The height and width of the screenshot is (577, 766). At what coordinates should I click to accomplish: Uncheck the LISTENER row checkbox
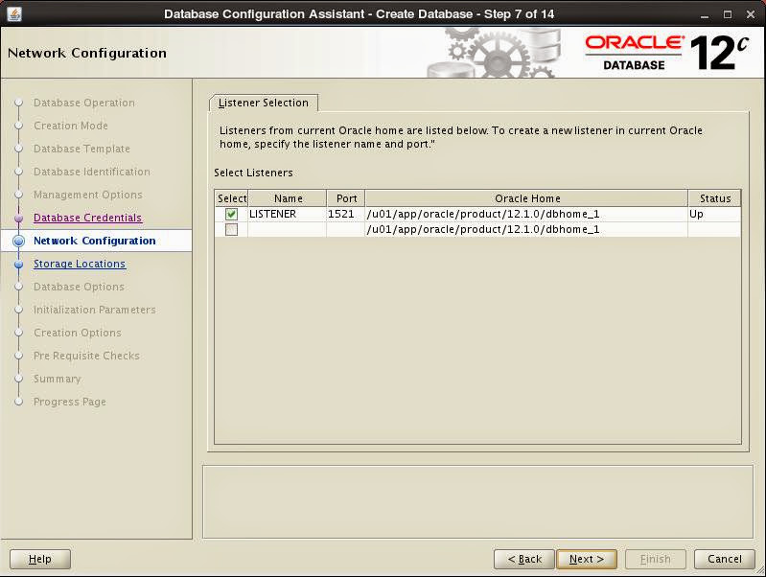click(232, 214)
